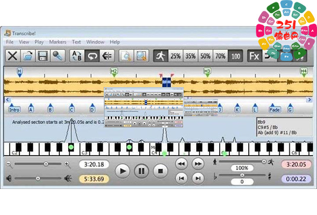
Task: Click the quiet speaker volume icon
Action: point(8,178)
